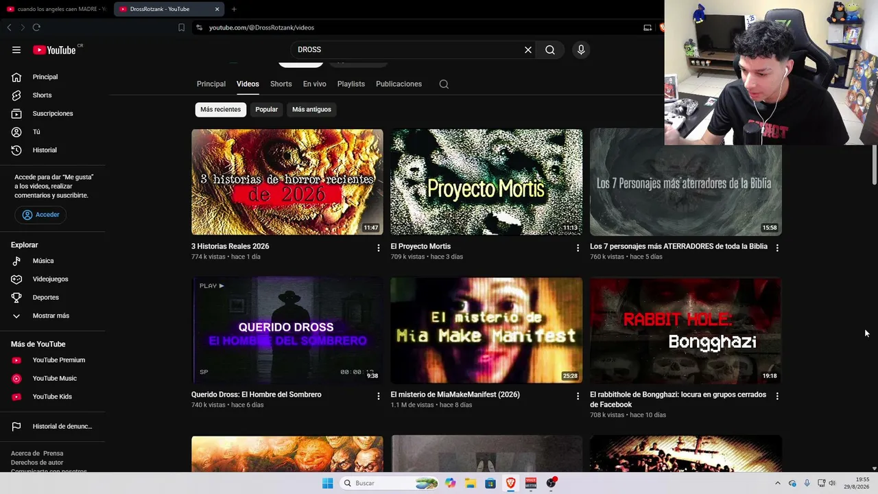Screen dimensions: 878x494
Task: Open the title link El Proyecto Mortis
Action: coord(420,246)
